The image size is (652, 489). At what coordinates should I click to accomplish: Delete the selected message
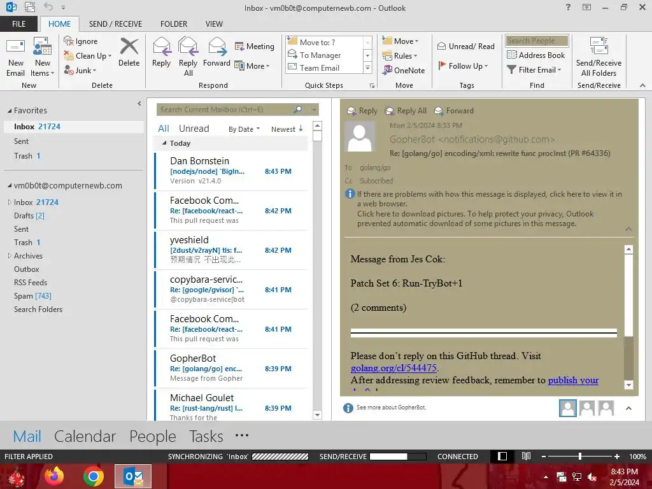(x=129, y=52)
